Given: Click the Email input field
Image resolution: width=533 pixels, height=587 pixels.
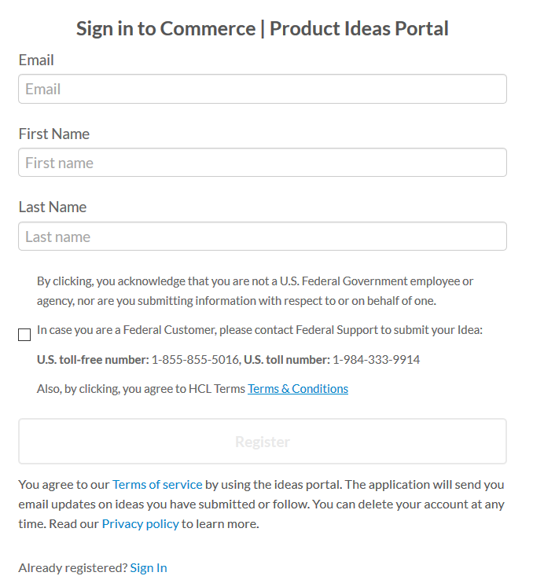Looking at the screenshot, I should tap(262, 89).
